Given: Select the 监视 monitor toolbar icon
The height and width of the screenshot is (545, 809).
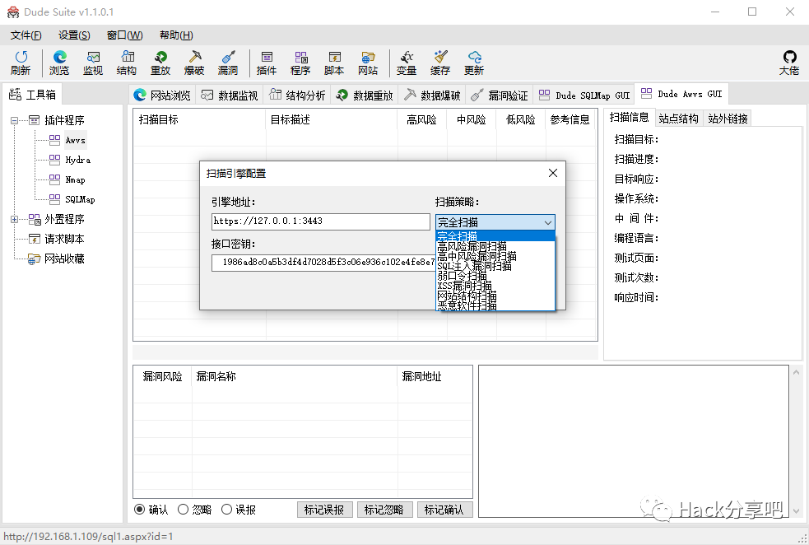Looking at the screenshot, I should [x=93, y=63].
